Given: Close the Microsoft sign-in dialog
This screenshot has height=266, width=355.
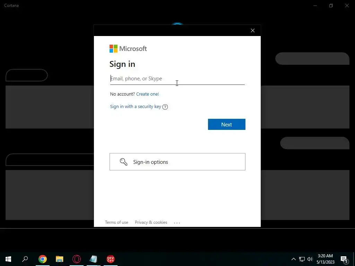Looking at the screenshot, I should [x=253, y=30].
